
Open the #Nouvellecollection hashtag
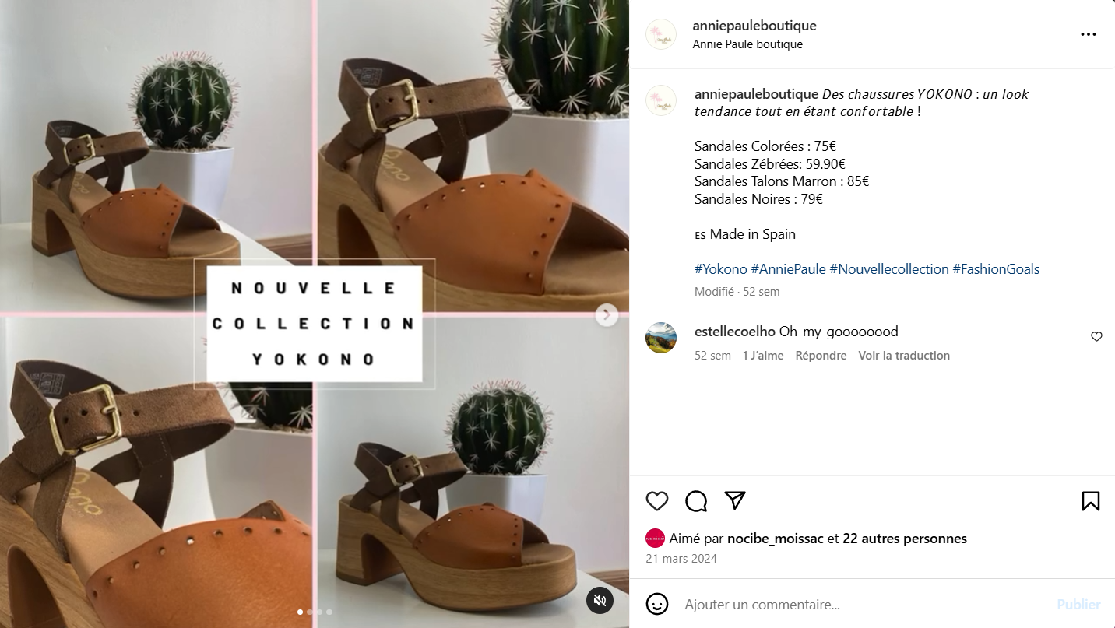(x=889, y=269)
